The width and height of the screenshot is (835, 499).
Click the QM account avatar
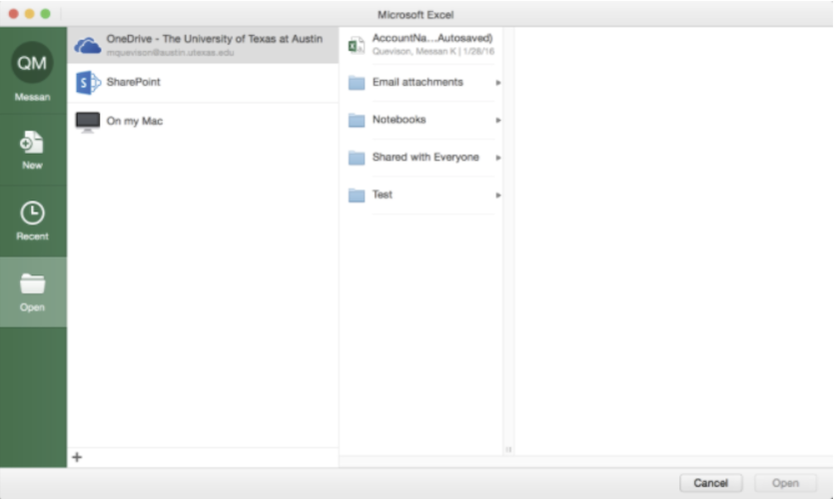pyautogui.click(x=32, y=63)
